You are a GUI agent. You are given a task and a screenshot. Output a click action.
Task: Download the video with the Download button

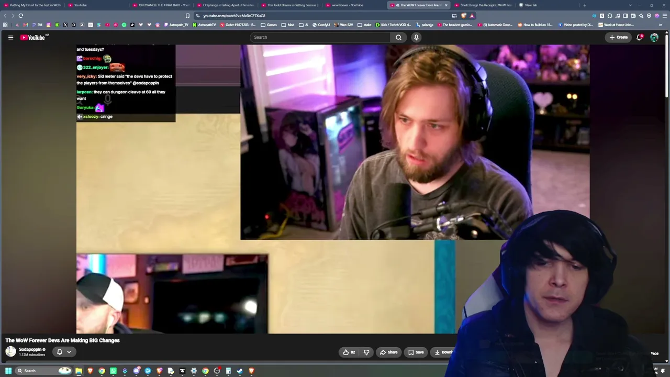[443, 352]
